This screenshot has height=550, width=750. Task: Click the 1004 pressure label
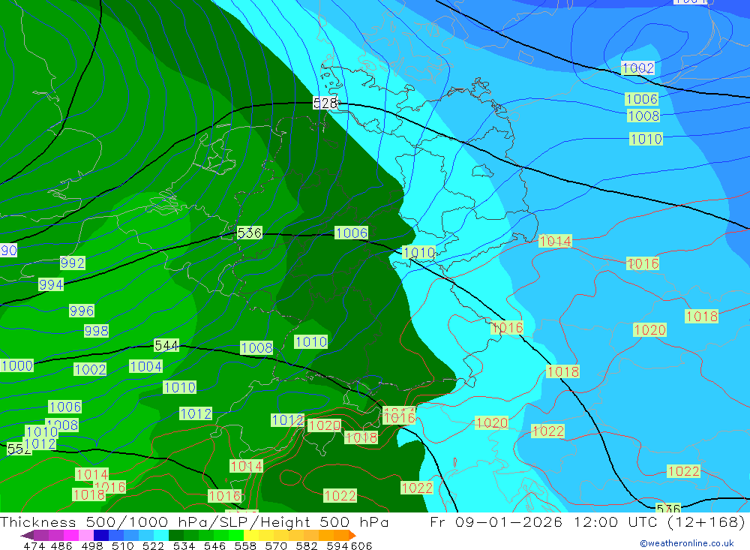coord(146,367)
